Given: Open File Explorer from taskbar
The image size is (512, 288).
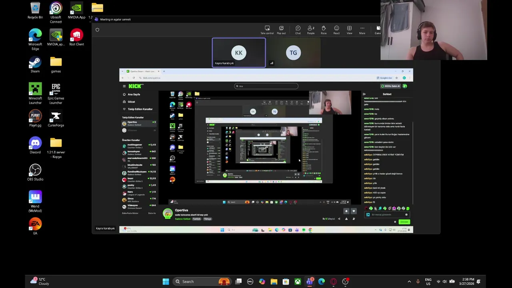Looking at the screenshot, I should 274,282.
